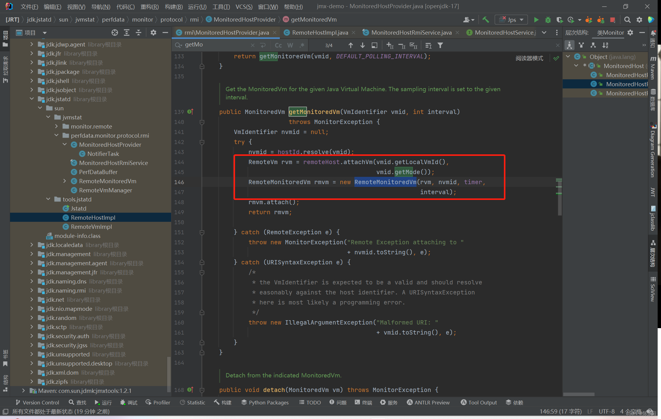Screen dimensions: 661x419
Task: Open the Version Control tool window
Action: (37, 402)
